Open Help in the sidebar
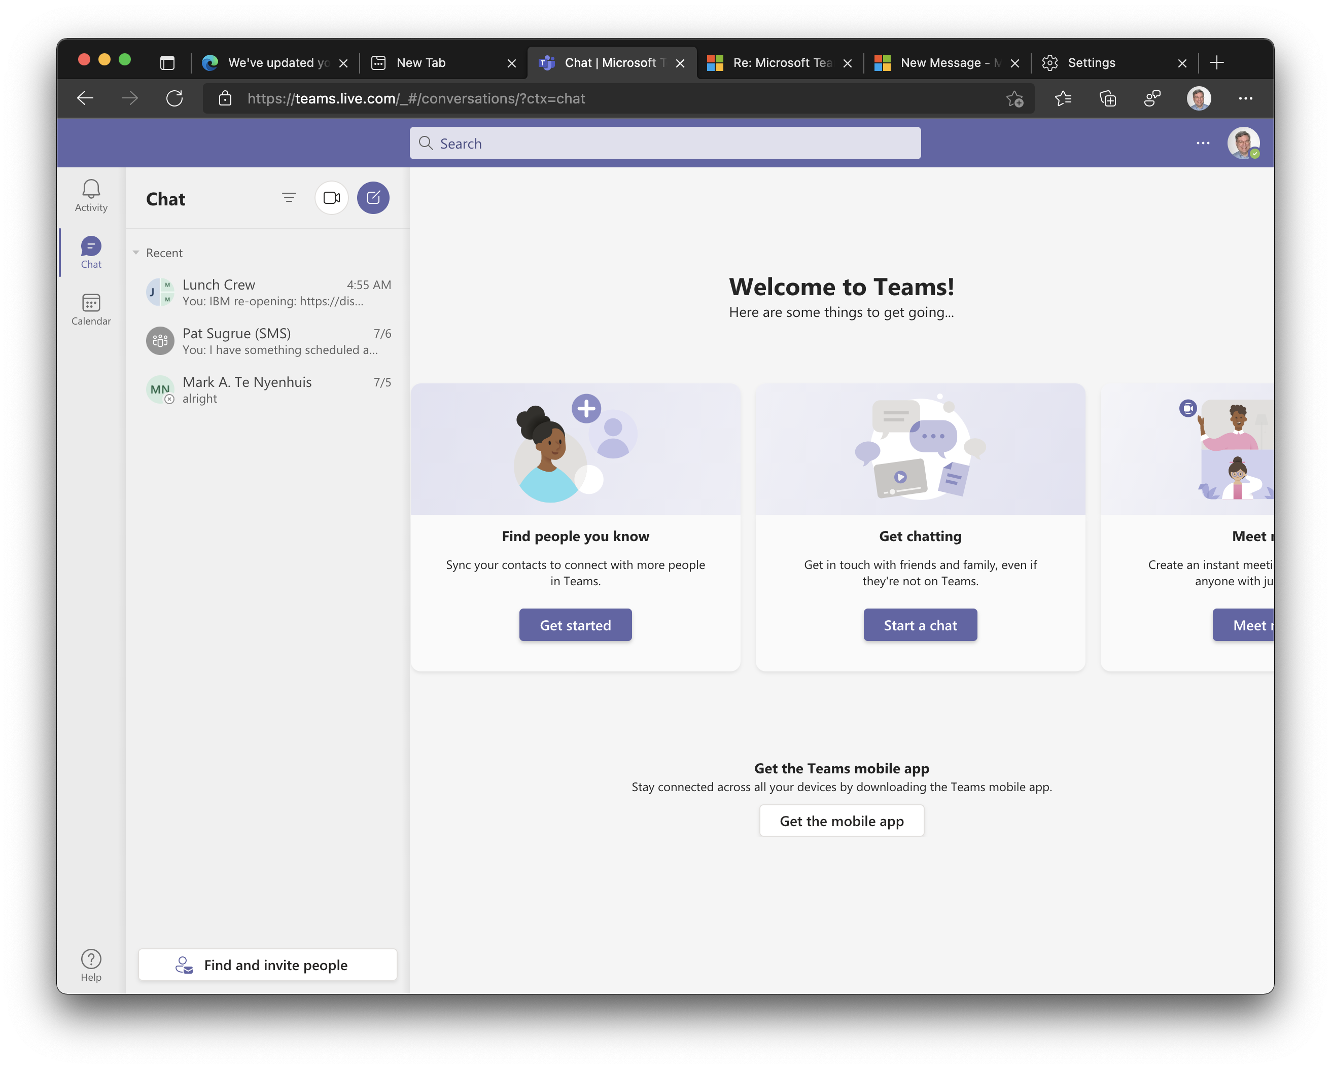This screenshot has height=1069, width=1331. 91,965
